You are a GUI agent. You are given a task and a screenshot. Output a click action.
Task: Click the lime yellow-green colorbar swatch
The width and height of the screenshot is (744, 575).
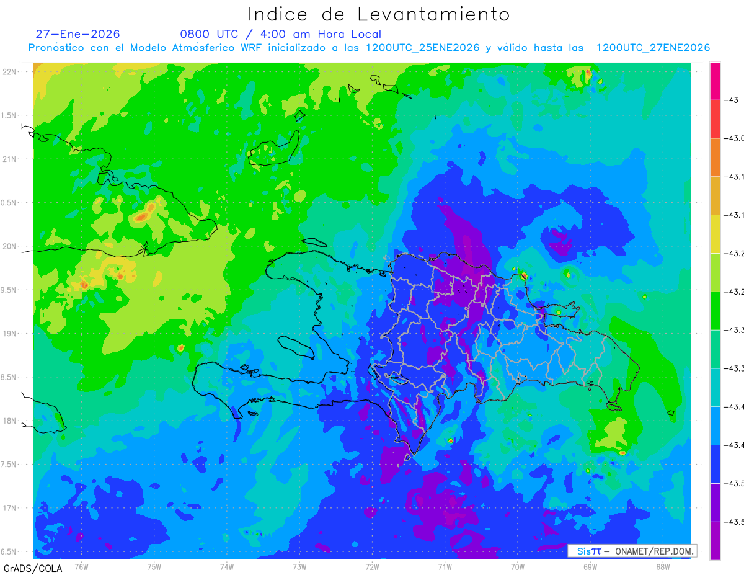(715, 272)
